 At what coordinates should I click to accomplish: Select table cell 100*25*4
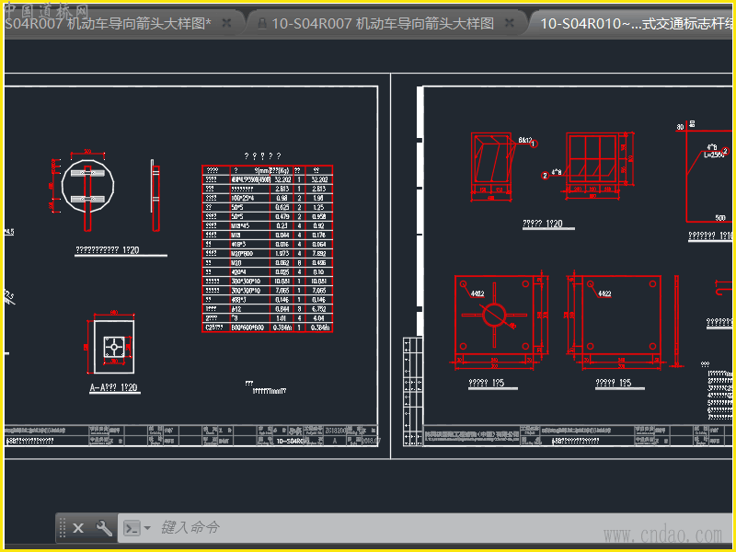click(242, 198)
